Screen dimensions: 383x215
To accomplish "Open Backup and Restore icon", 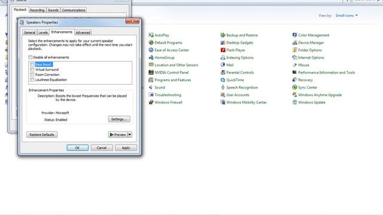I will coord(223,35).
